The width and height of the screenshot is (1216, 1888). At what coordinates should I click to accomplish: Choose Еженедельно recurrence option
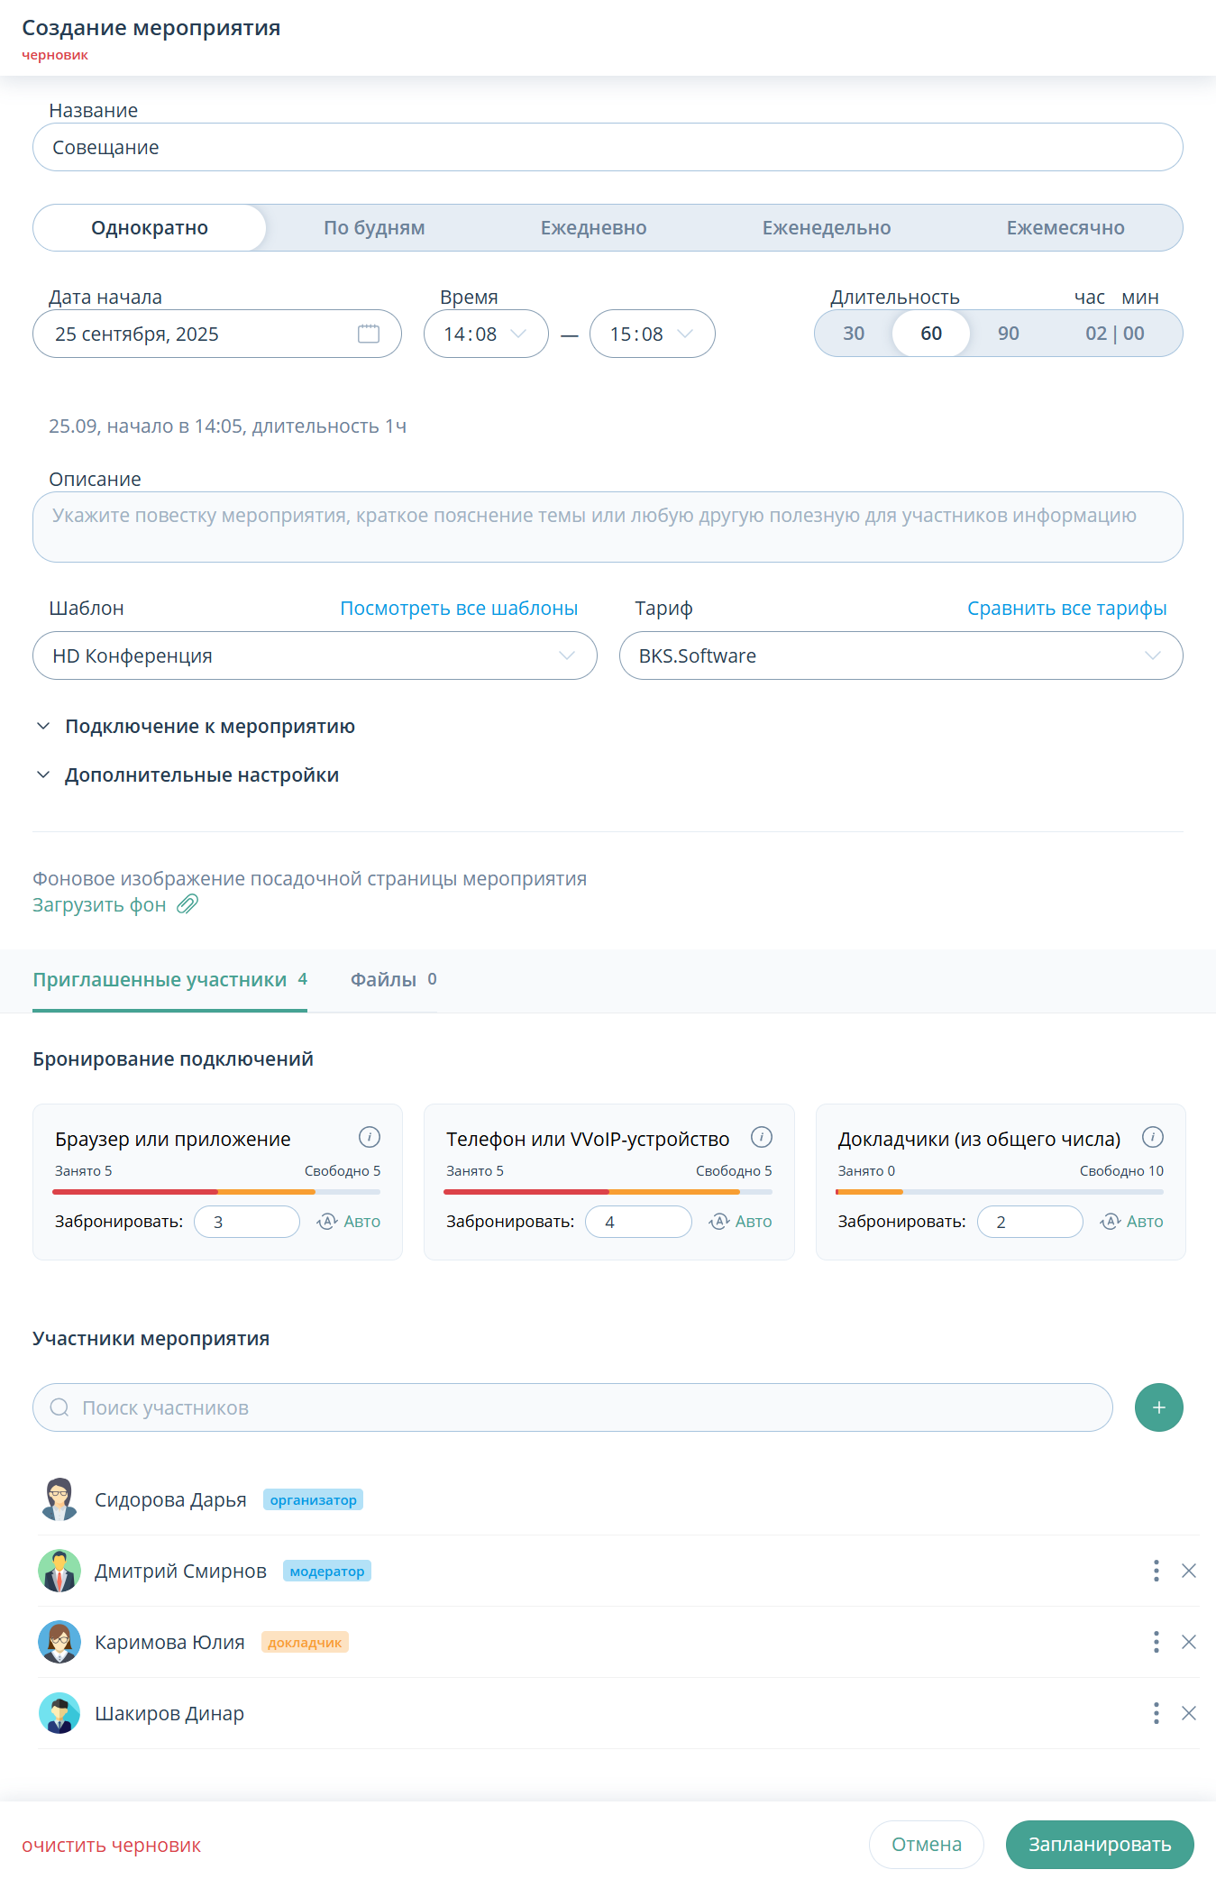(826, 228)
